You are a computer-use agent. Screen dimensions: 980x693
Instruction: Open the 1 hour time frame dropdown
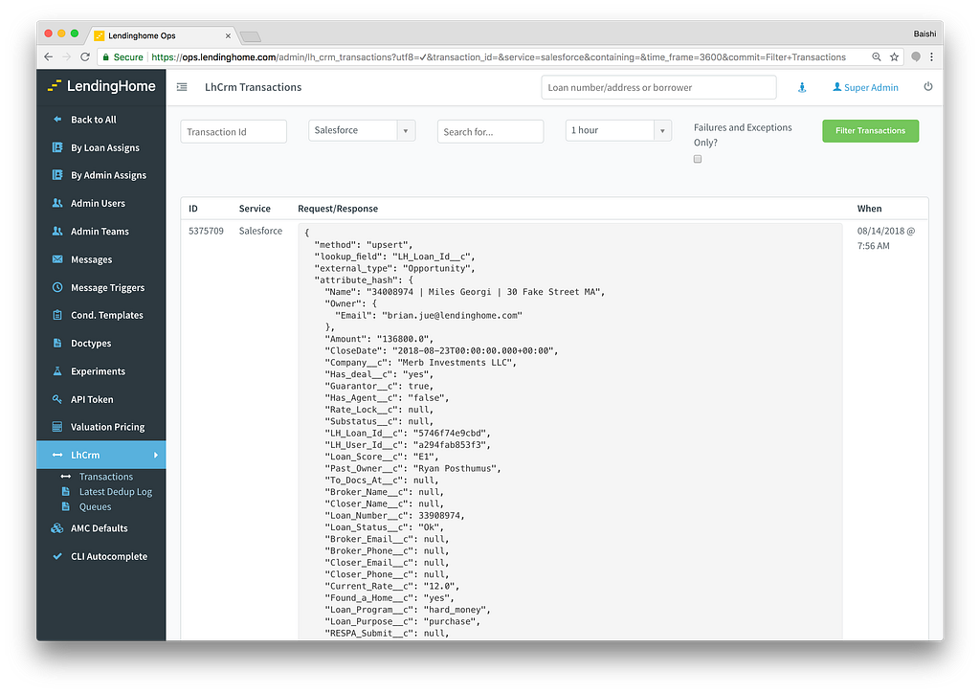point(619,130)
